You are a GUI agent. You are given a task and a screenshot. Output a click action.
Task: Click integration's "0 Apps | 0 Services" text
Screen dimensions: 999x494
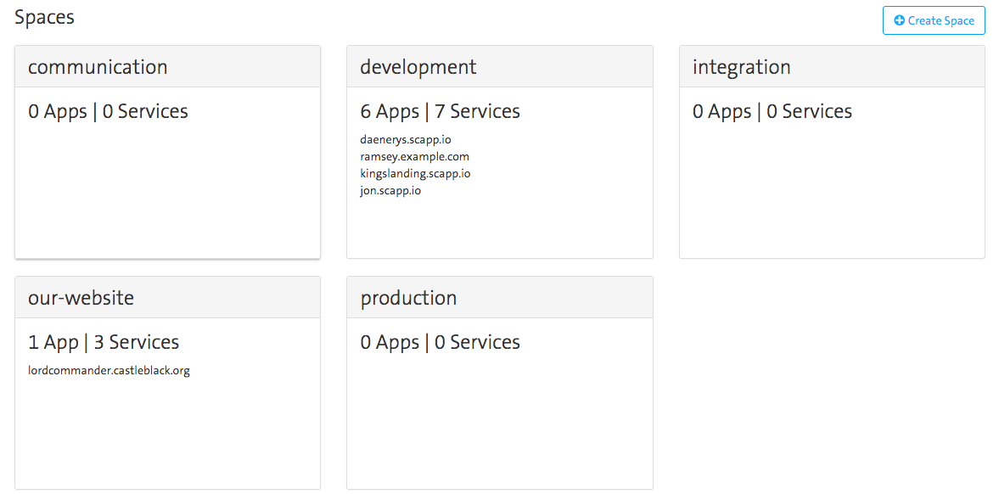(x=772, y=111)
